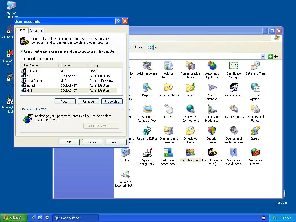Viewport: 296px width, 222px height.
Task: Open Internet Options icon
Action: (255, 91)
